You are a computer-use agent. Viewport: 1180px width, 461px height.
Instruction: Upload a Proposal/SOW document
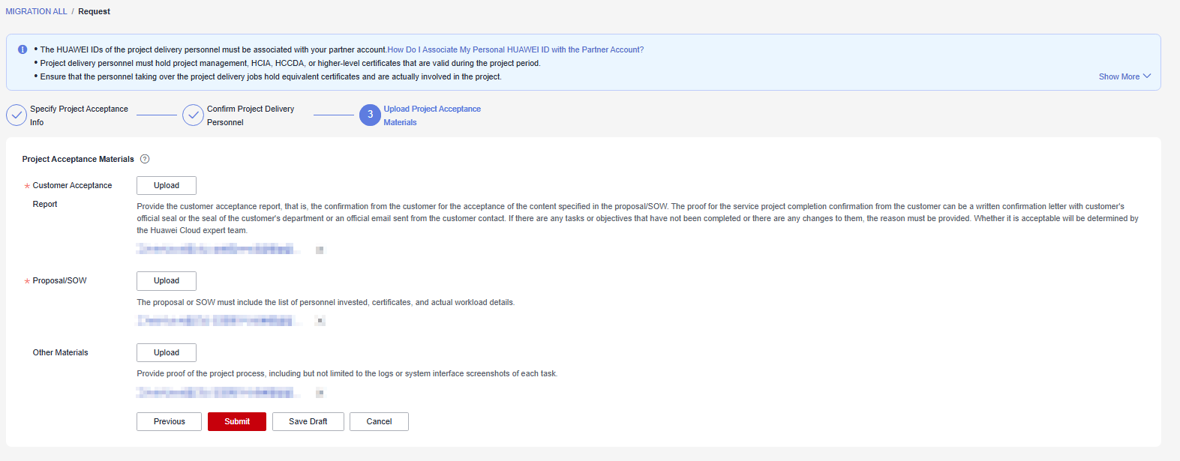coord(167,281)
